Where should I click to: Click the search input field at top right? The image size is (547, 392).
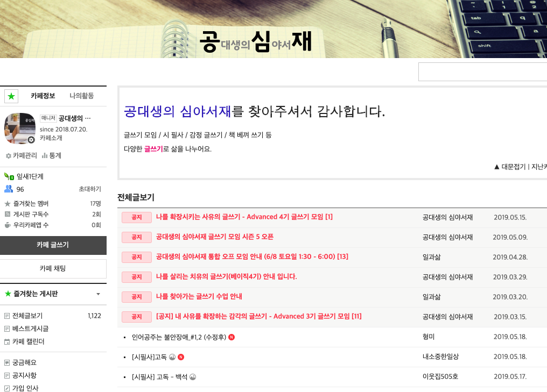click(x=485, y=72)
